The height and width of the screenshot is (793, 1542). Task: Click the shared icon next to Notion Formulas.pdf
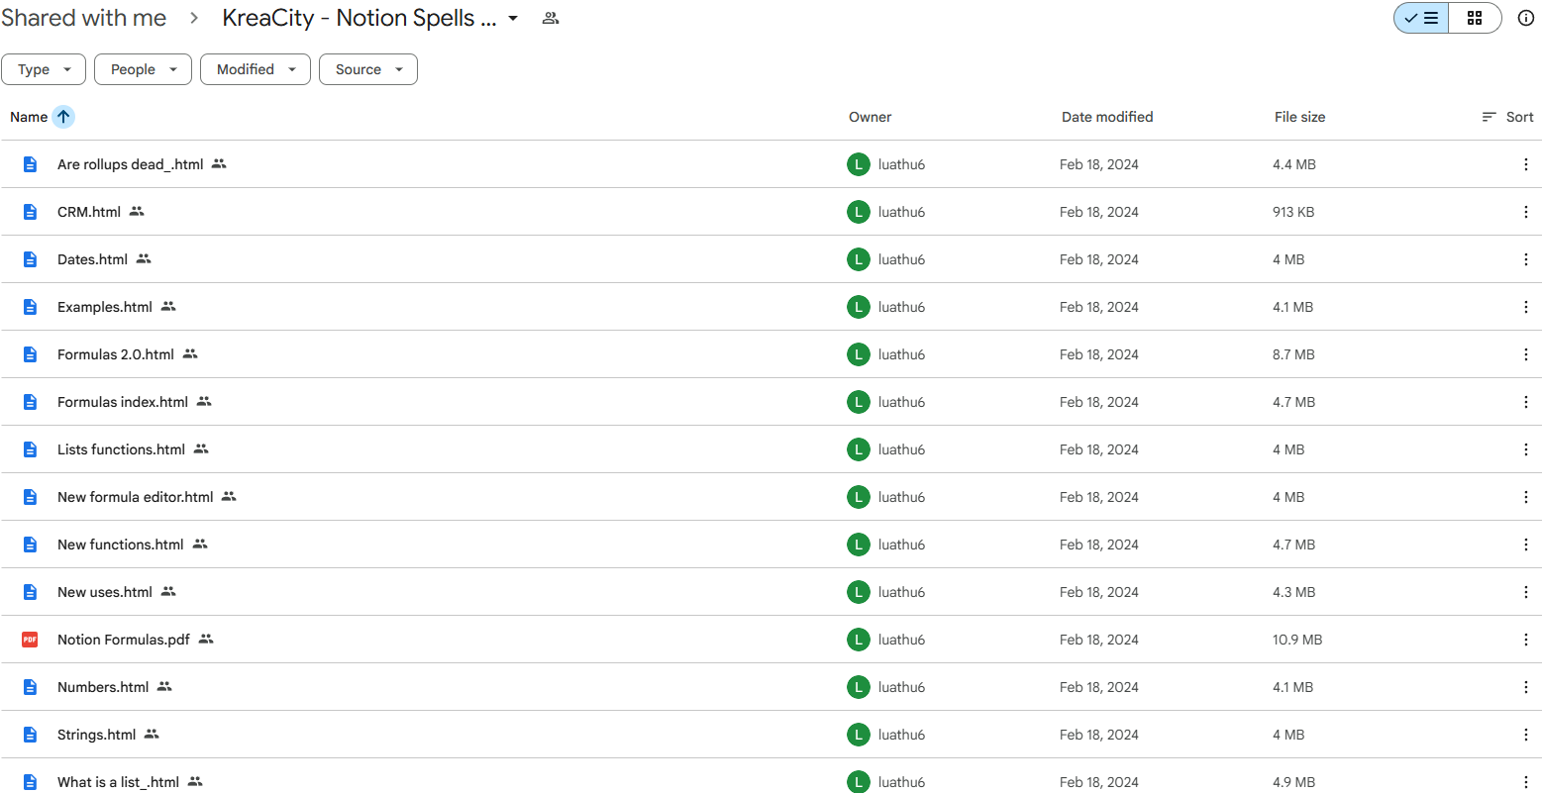click(206, 640)
